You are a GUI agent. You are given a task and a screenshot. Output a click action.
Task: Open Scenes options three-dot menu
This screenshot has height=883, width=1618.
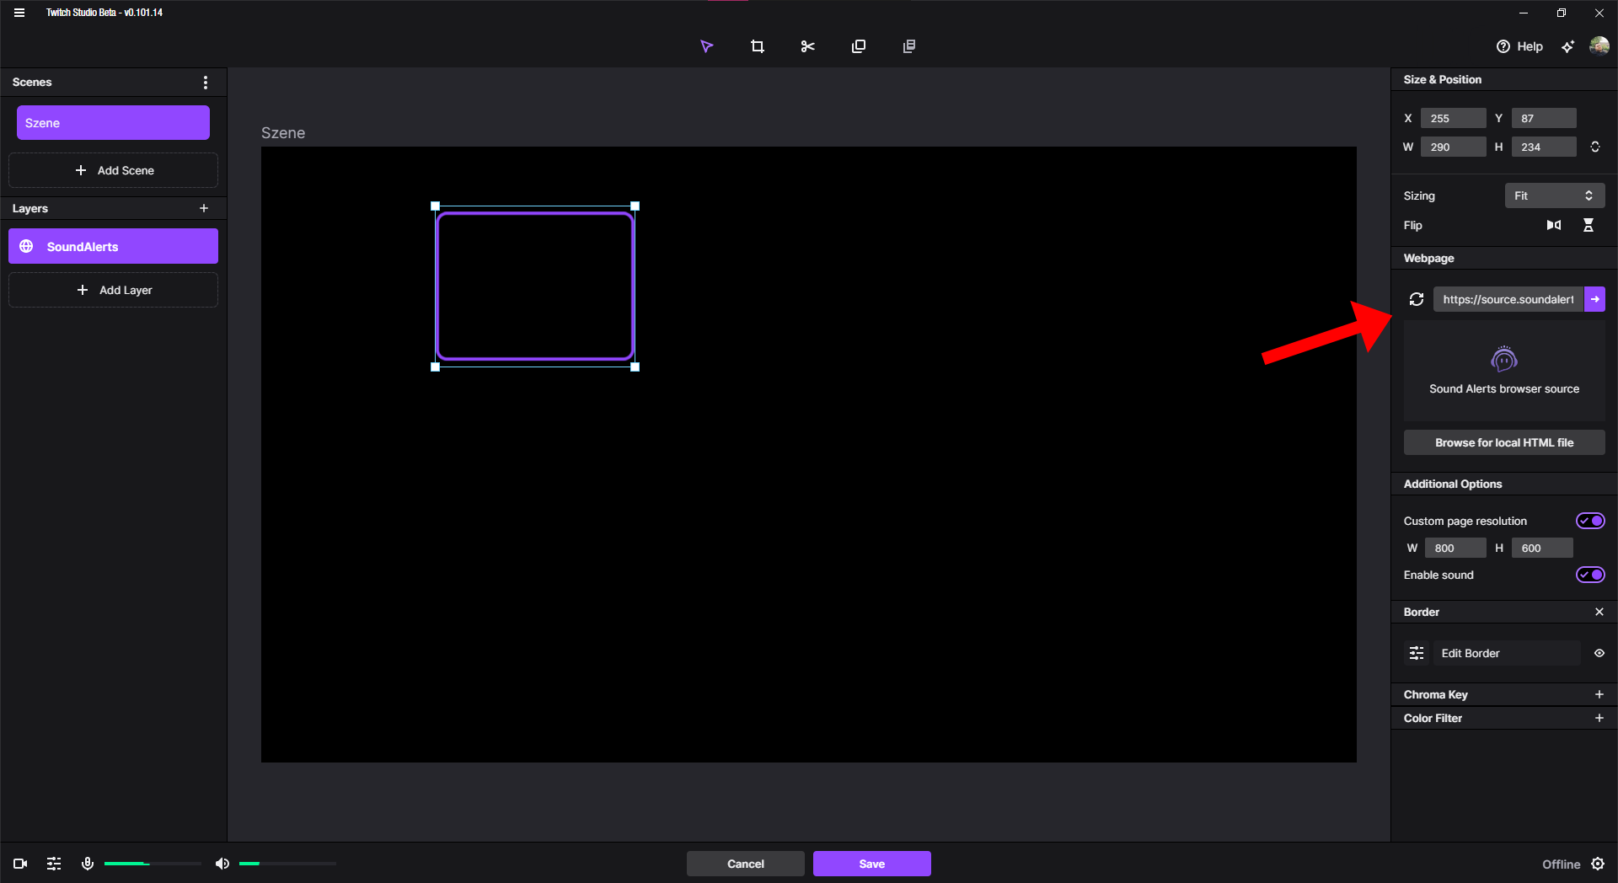(206, 82)
